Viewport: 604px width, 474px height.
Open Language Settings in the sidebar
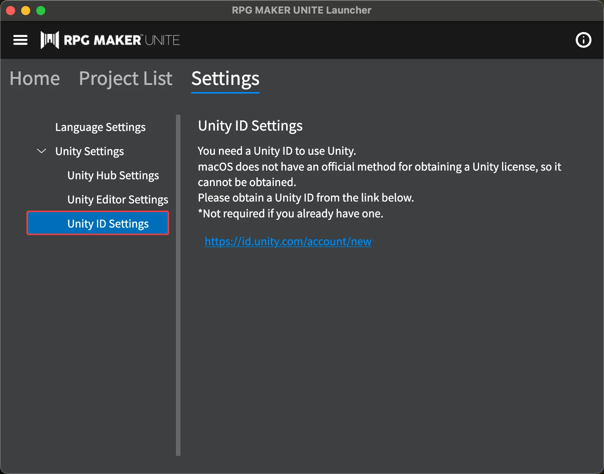point(100,127)
